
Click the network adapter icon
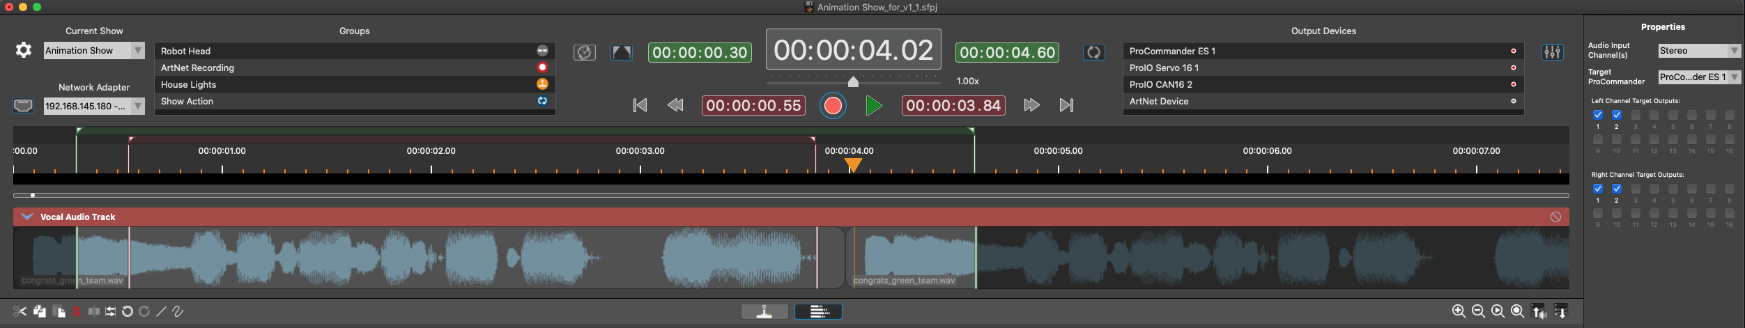[23, 106]
